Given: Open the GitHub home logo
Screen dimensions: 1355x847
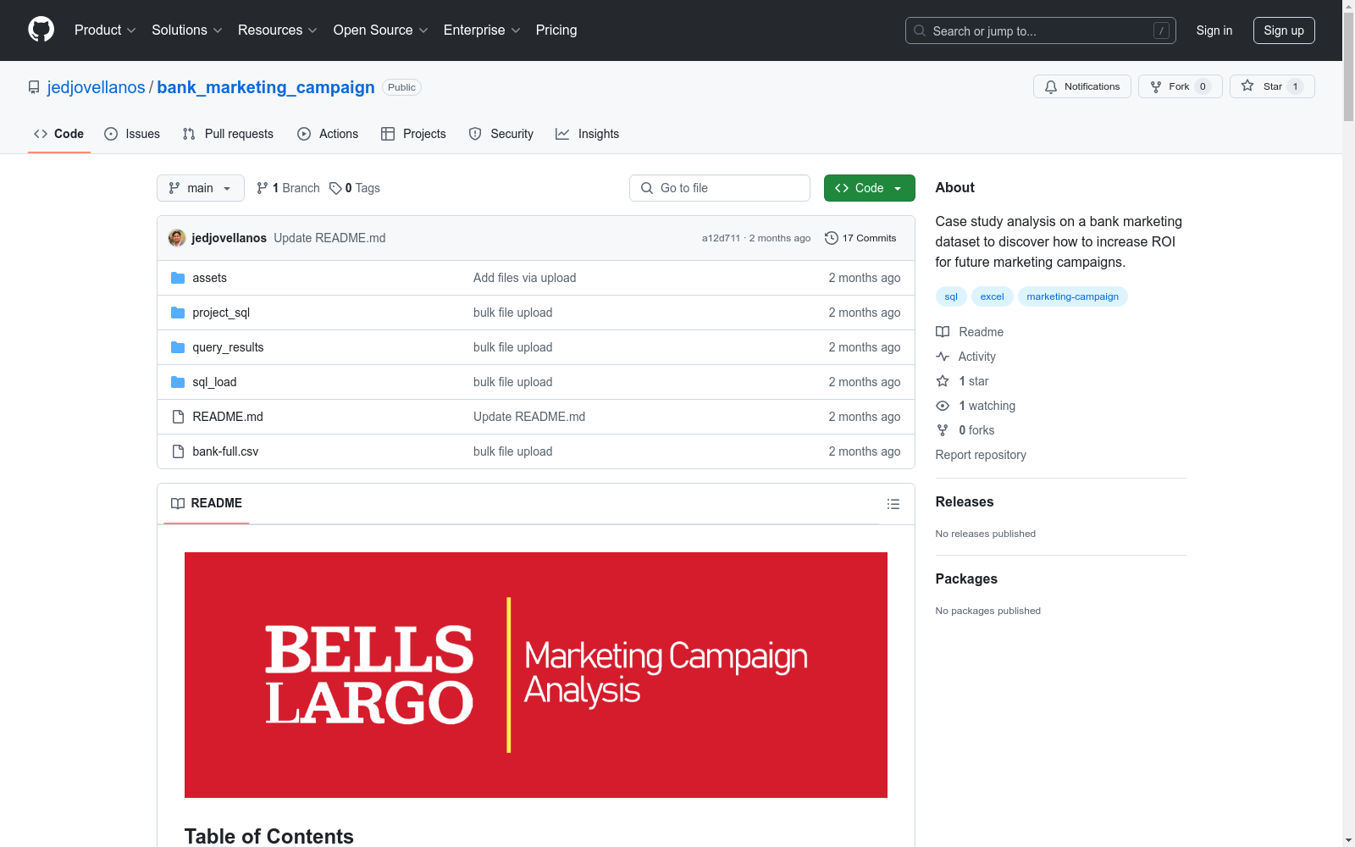Looking at the screenshot, I should (41, 30).
